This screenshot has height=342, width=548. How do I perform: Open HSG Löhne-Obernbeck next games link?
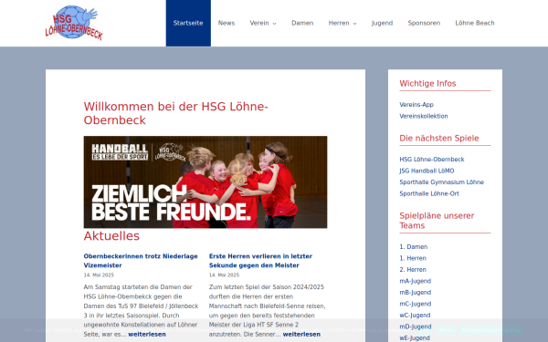click(432, 160)
